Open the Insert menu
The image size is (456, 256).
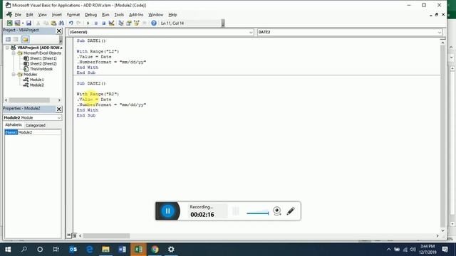(x=57, y=14)
